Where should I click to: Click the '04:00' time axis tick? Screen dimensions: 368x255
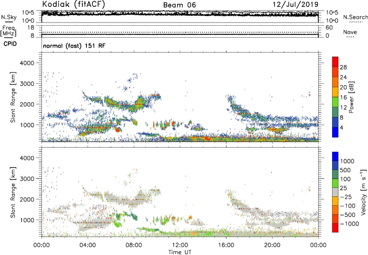click(87, 245)
